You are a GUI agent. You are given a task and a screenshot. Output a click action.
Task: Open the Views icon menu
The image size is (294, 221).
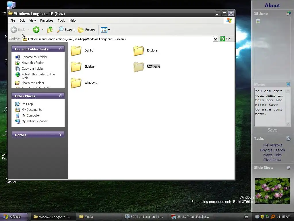pos(104,30)
